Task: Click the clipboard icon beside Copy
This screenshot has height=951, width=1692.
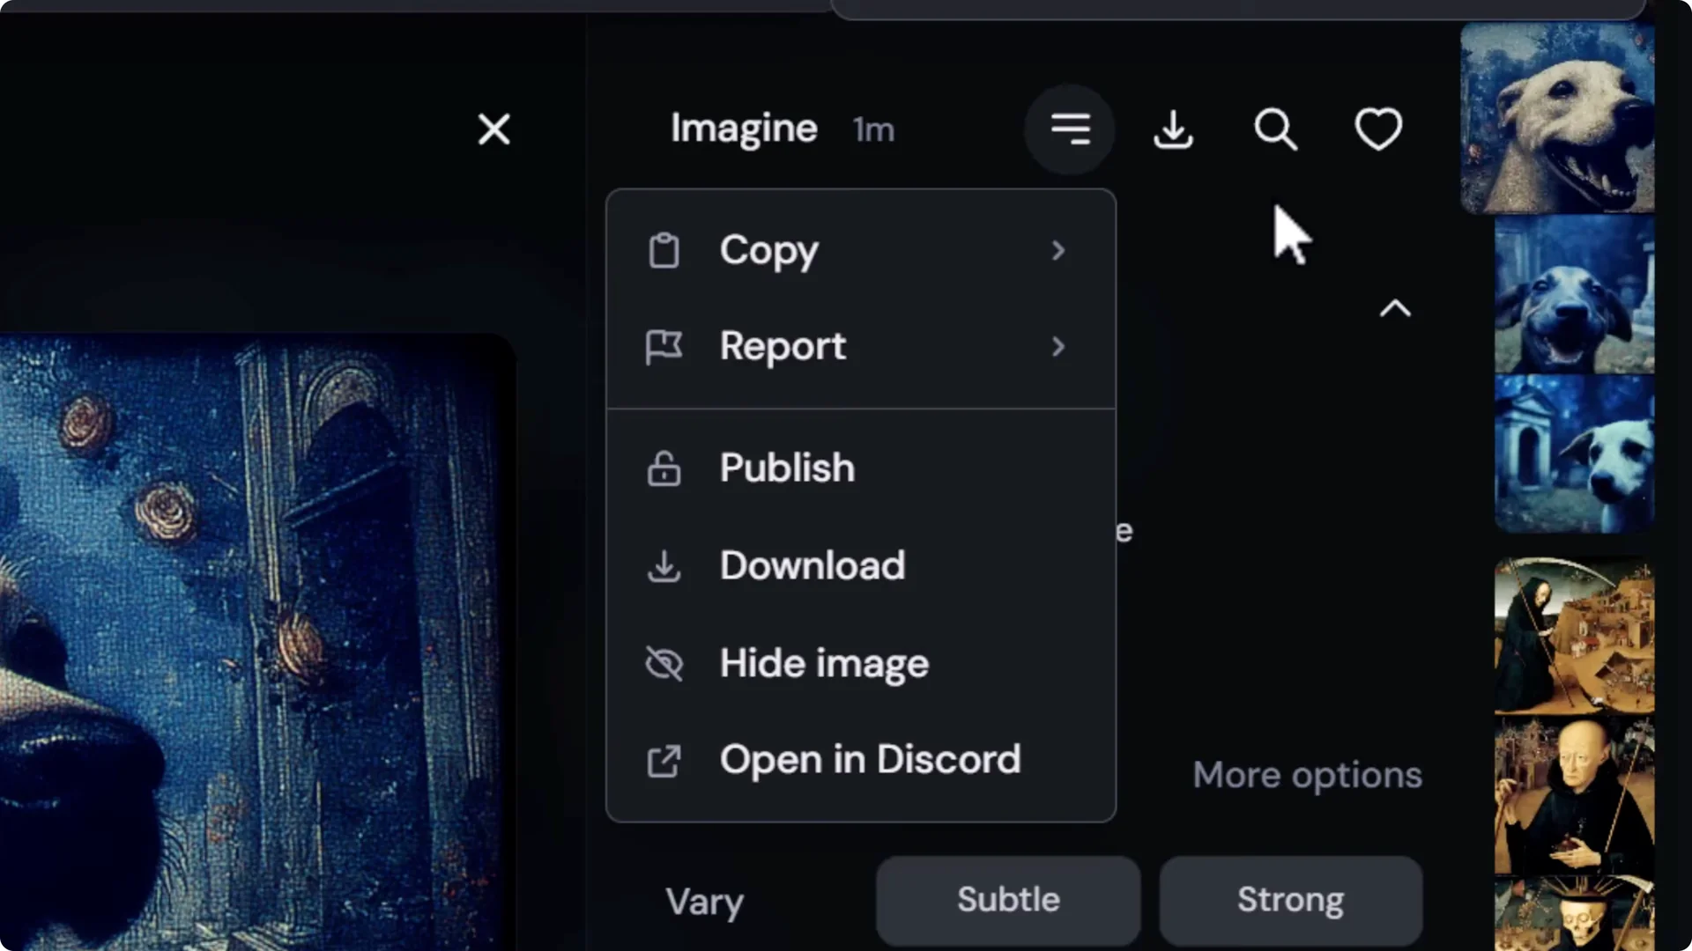Action: pyautogui.click(x=665, y=251)
